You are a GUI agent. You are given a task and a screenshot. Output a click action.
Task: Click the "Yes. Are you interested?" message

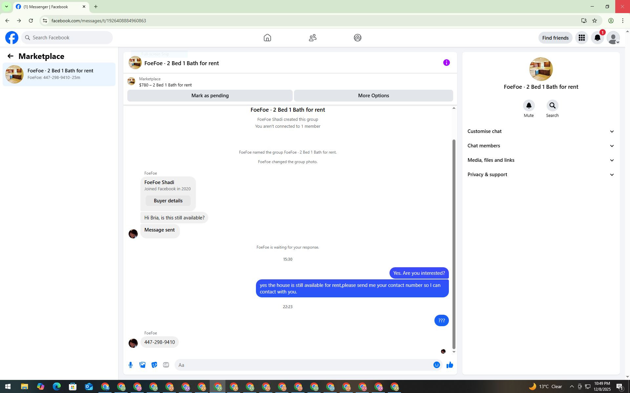click(x=419, y=273)
